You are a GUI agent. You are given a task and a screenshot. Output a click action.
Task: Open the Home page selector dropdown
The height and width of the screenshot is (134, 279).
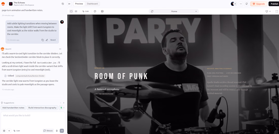point(174,11)
